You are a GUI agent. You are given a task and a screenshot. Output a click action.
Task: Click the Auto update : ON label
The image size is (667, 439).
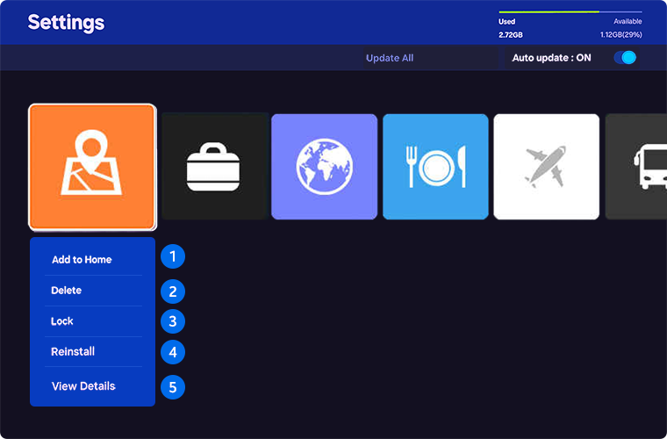(551, 58)
